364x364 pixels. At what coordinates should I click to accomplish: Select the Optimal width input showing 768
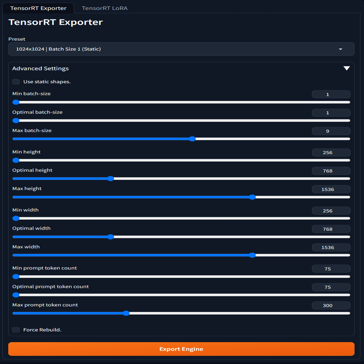[331, 229]
